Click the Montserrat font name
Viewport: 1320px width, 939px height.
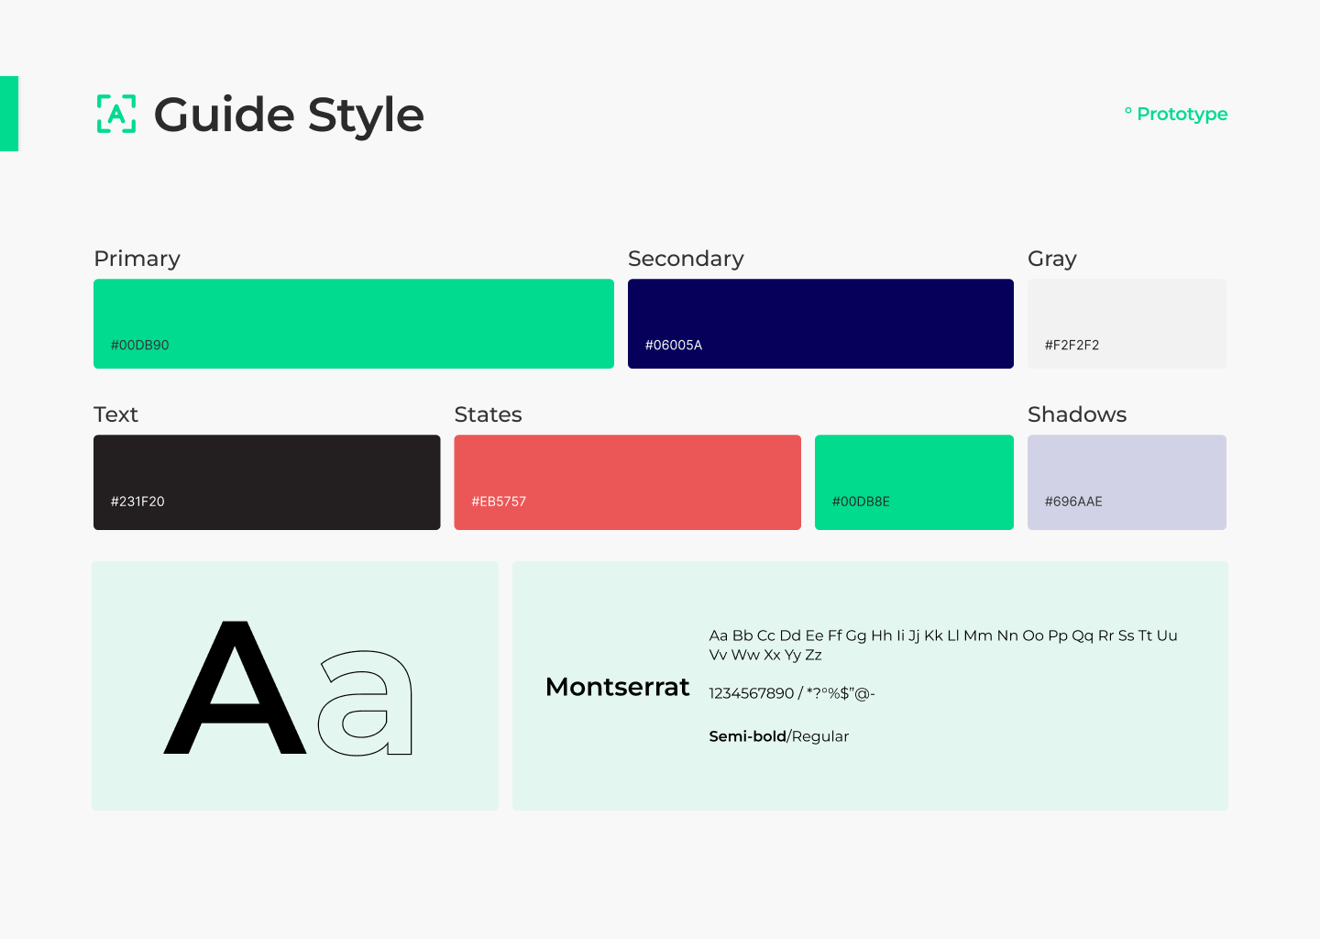point(617,687)
